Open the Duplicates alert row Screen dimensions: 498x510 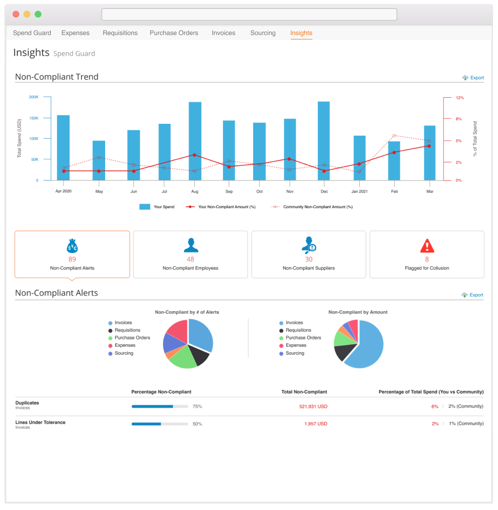tap(27, 403)
